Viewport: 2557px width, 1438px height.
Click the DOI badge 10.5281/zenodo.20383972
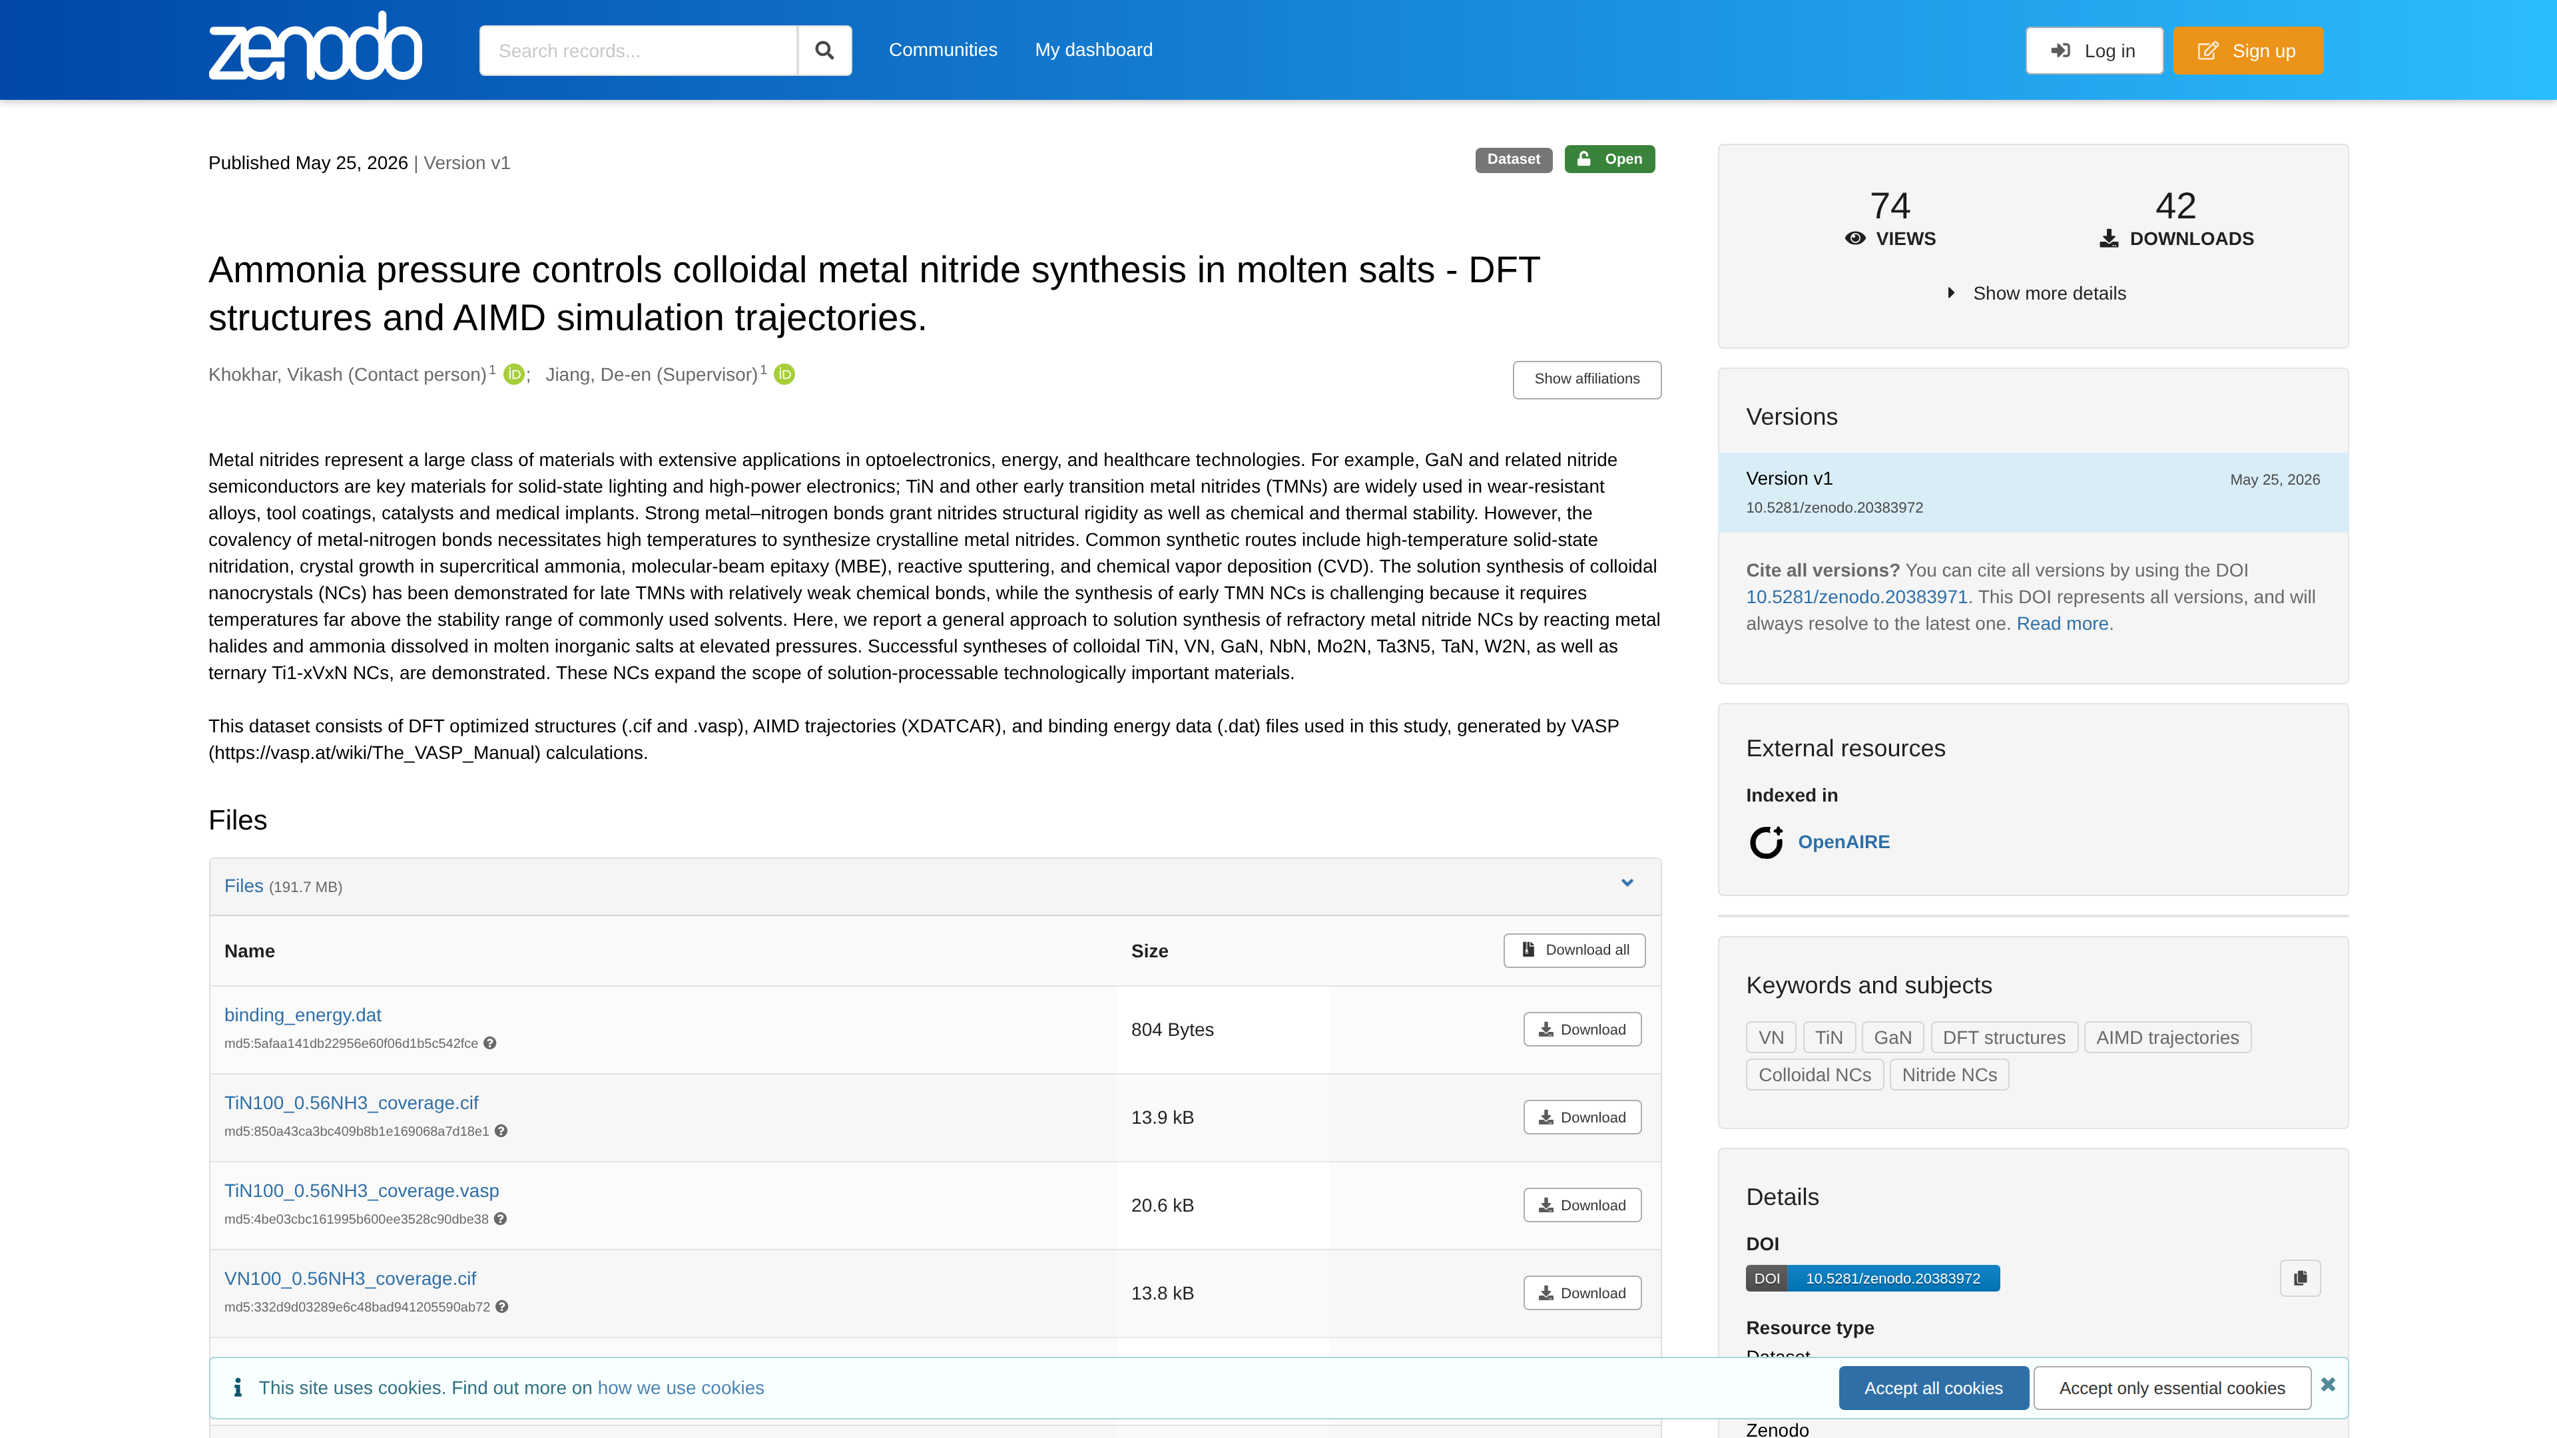tap(1872, 1278)
